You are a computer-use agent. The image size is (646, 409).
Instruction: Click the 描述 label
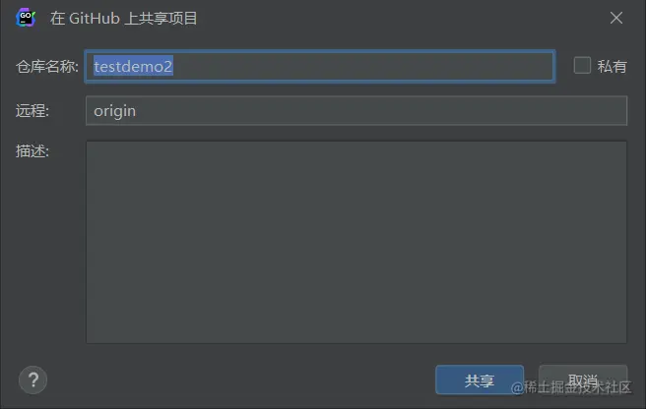(32, 151)
